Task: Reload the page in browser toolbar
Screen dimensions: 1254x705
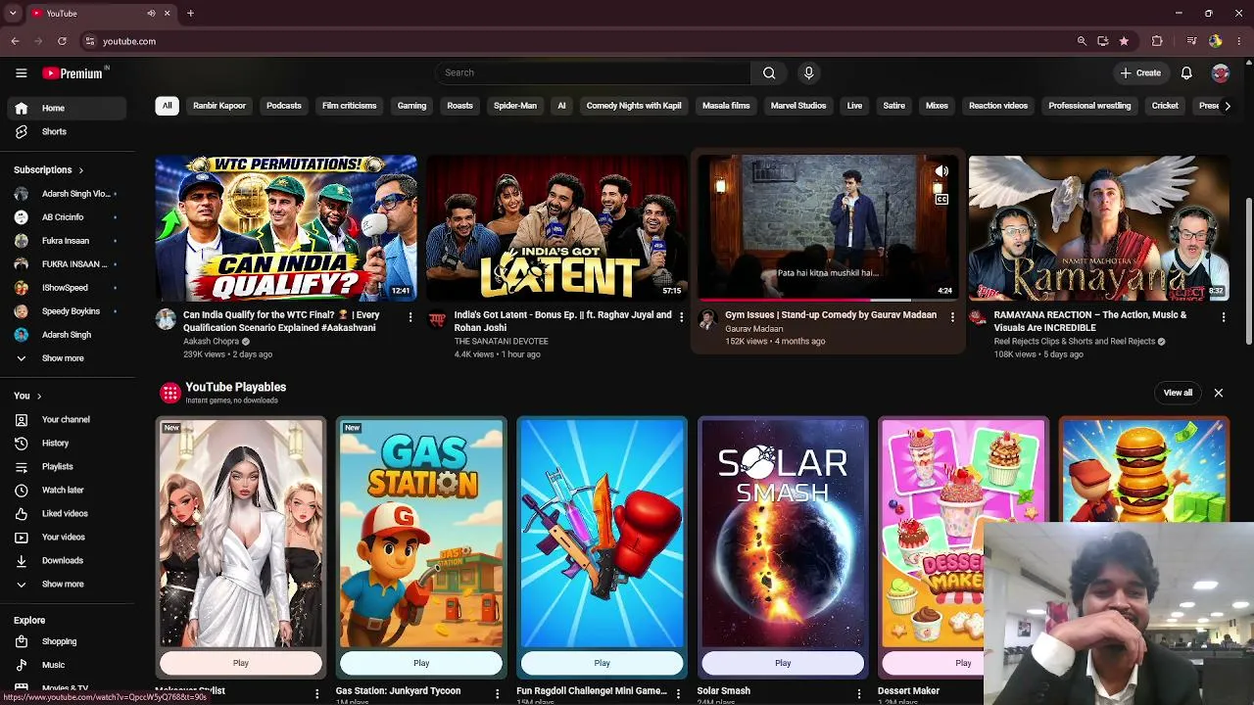Action: tap(62, 41)
